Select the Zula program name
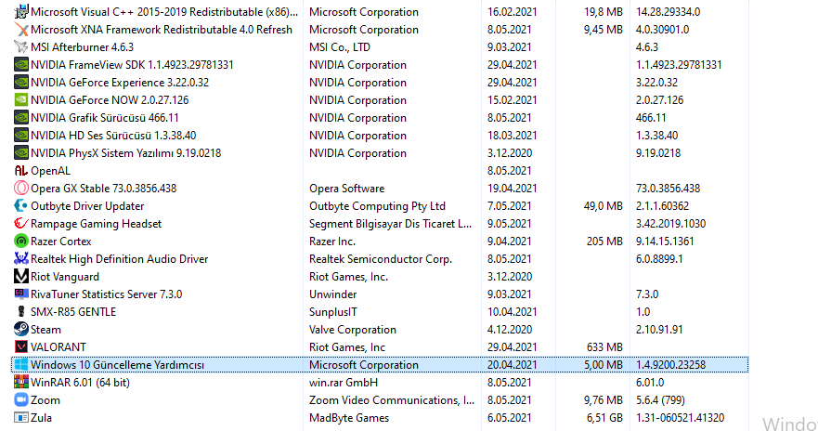This screenshot has width=818, height=431. point(41,417)
